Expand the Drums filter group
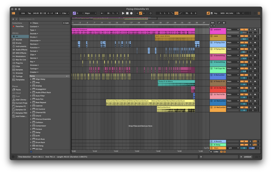 (34, 37)
